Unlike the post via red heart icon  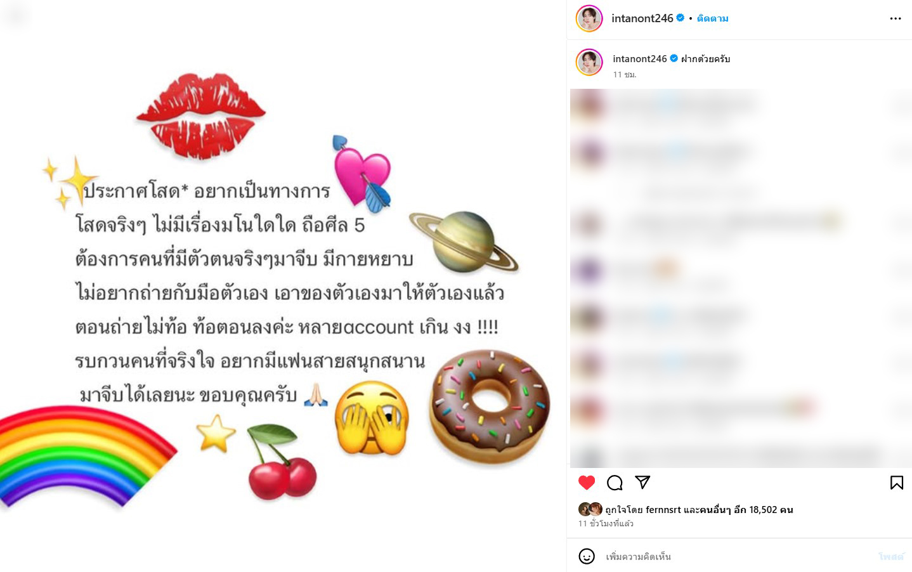[587, 483]
